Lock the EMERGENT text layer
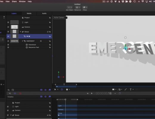Viewport: 155px width, 119px height. coord(50,41)
